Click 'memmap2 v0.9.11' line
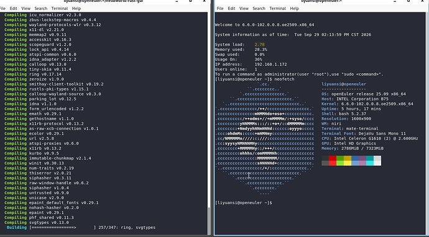 coord(35,35)
